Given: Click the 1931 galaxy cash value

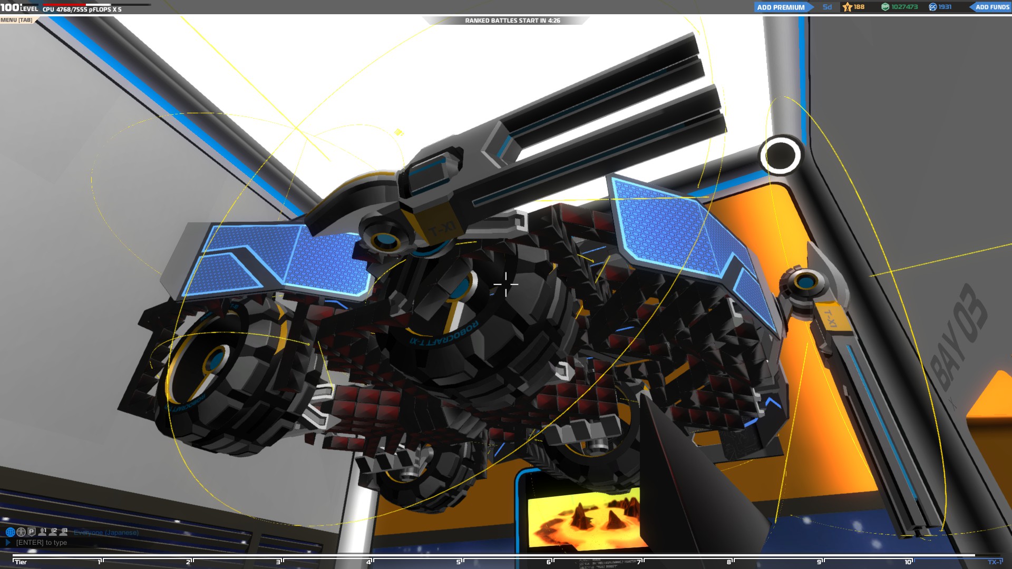Looking at the screenshot, I should pos(945,7).
